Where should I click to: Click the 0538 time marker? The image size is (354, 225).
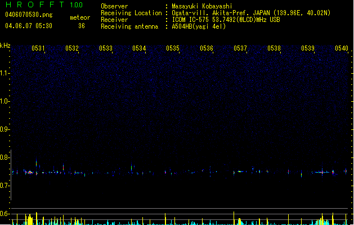[x=274, y=48]
